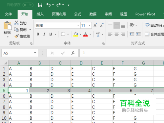Expand the font size dropdown arrow
Screen dimensions: 164x123
pos(90,25)
